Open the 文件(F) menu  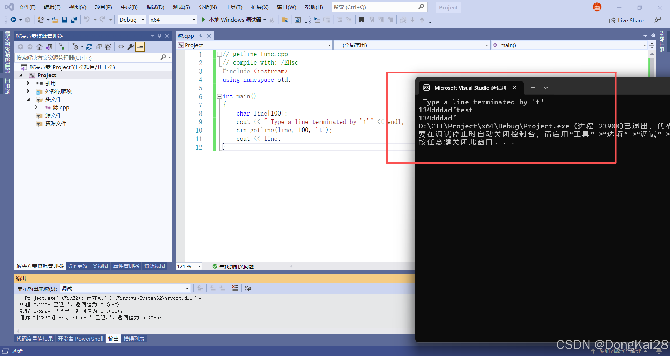27,7
